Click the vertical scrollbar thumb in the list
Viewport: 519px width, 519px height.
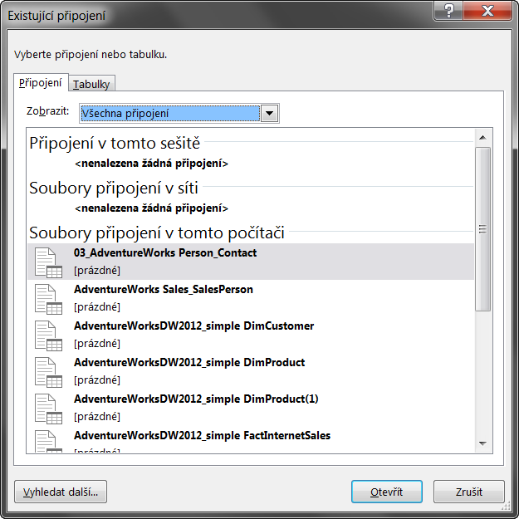(482, 229)
